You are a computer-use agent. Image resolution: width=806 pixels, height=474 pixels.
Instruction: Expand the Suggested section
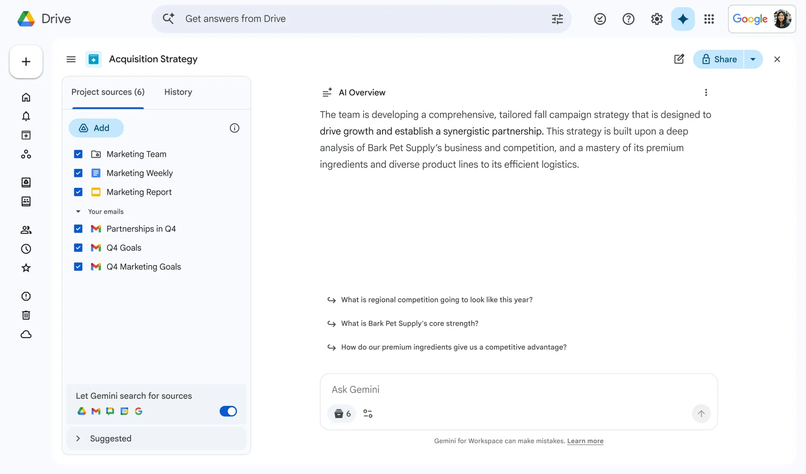78,439
